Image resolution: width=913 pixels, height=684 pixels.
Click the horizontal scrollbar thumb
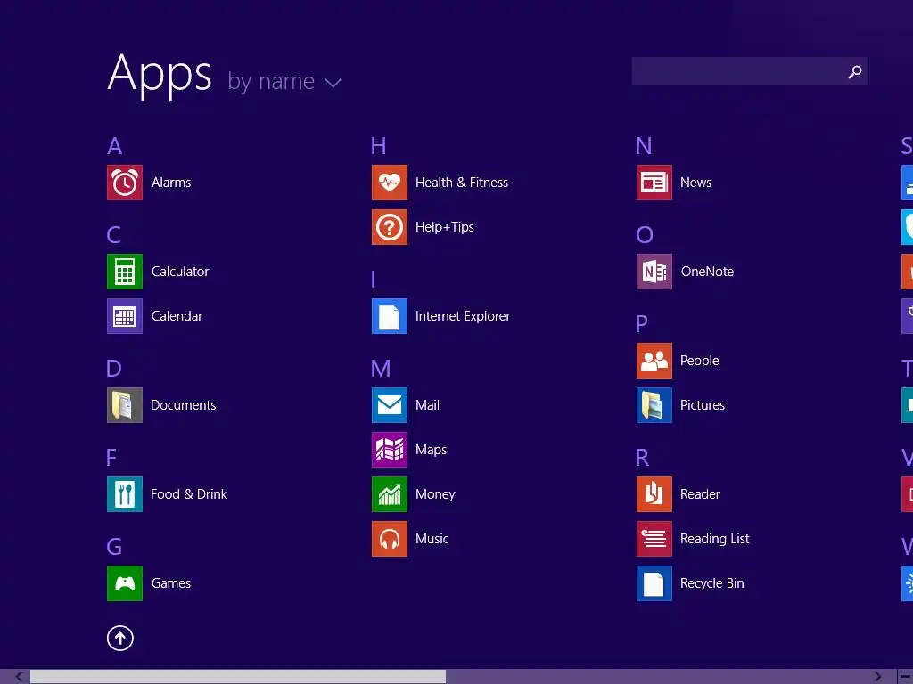[x=238, y=677]
